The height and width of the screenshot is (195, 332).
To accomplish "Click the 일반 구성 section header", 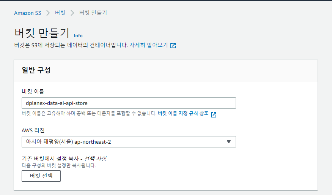I will pos(36,70).
